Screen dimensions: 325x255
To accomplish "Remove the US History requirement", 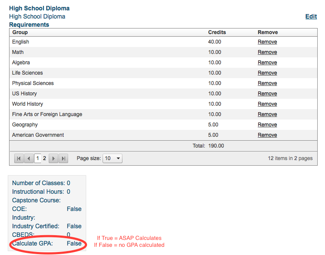I will (267, 94).
